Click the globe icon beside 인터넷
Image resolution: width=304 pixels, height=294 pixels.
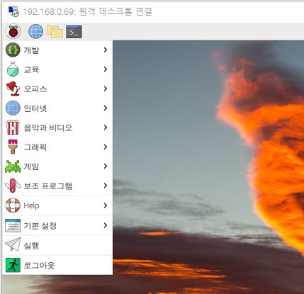tap(13, 108)
